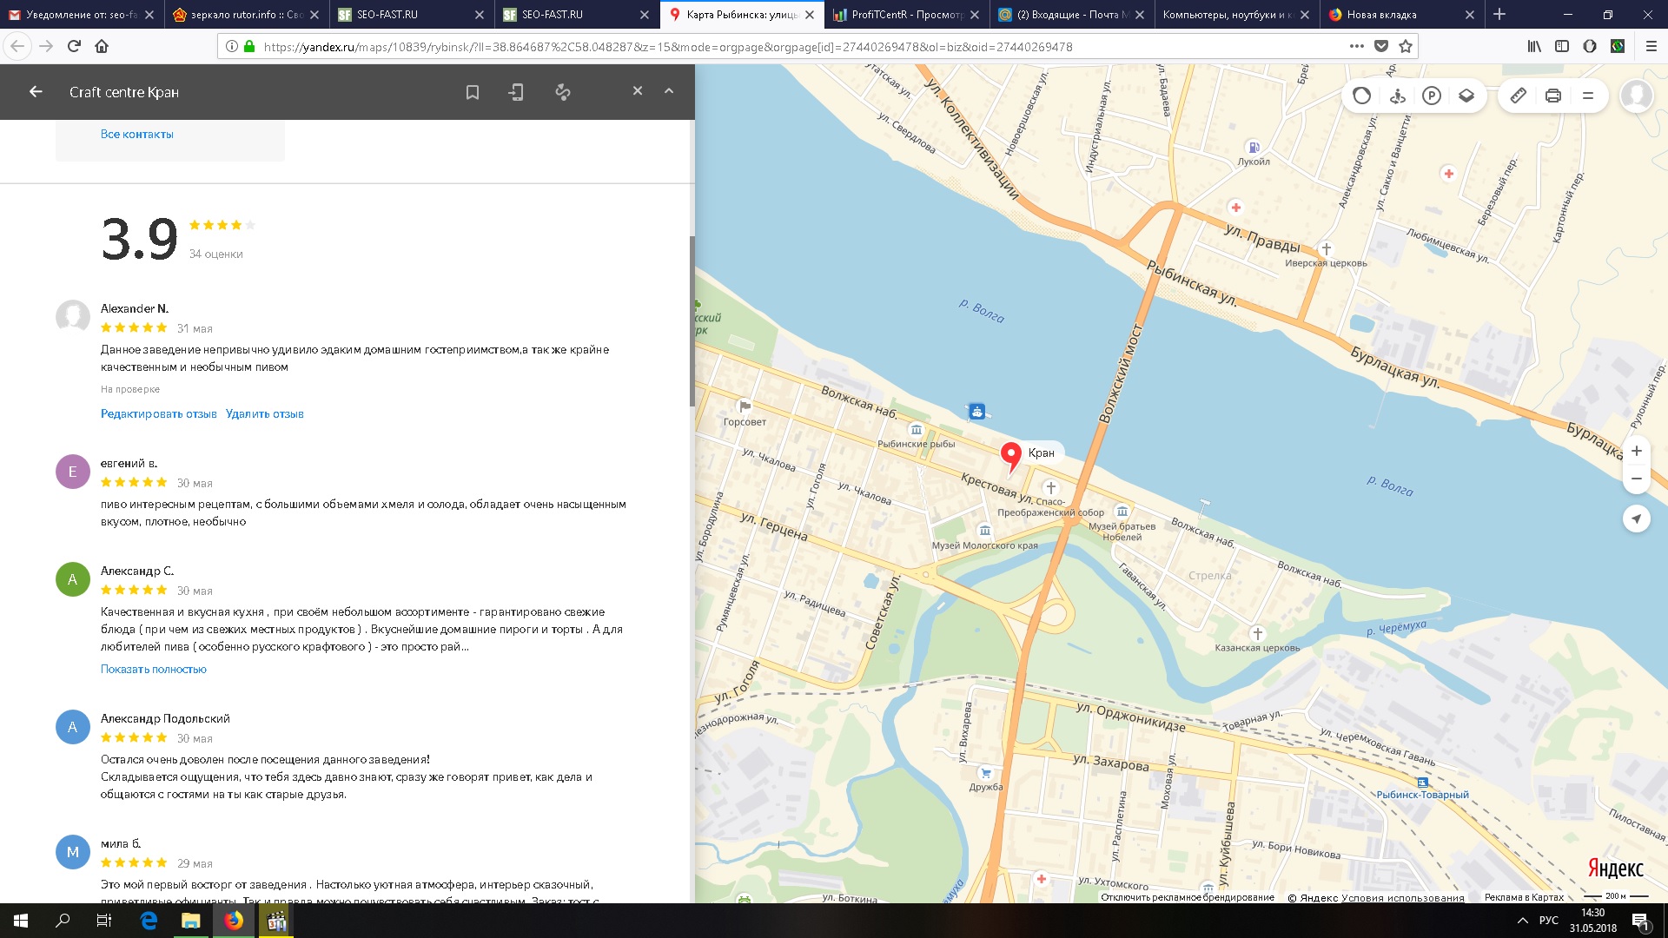Open Edge from the taskbar

pos(149,921)
